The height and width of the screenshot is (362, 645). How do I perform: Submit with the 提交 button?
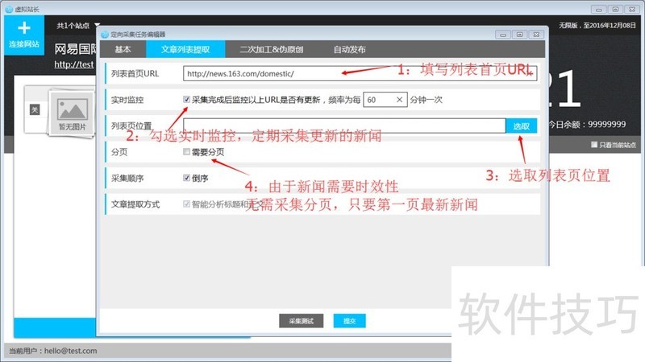(x=349, y=321)
